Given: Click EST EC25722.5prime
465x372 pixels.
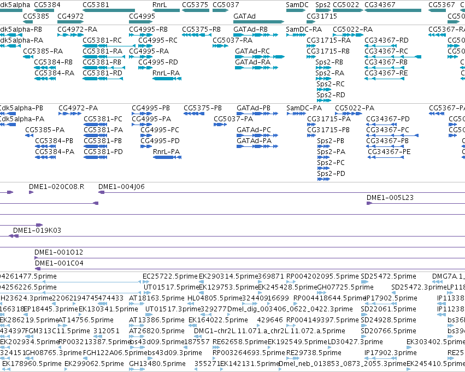Looking at the screenshot, I should 146,282.
